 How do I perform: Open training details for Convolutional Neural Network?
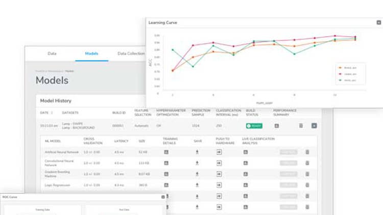click(x=166, y=163)
